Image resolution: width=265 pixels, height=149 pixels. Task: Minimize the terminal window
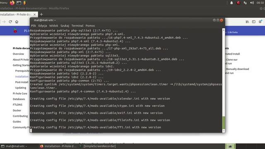click(x=214, y=20)
